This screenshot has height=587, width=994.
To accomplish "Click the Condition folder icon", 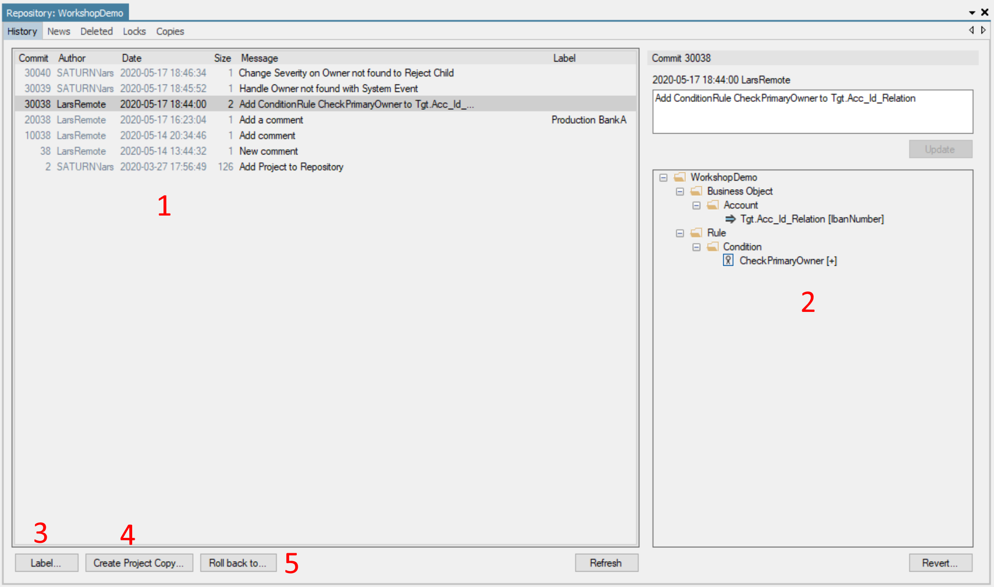I will point(713,246).
